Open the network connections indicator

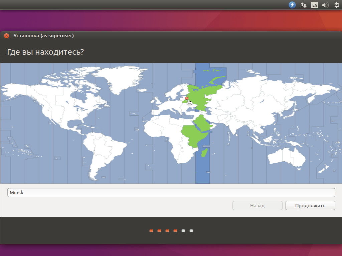click(303, 5)
